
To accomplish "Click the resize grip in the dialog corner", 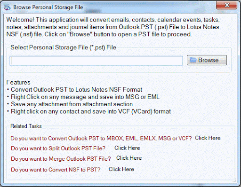I will point(235,180).
